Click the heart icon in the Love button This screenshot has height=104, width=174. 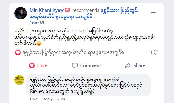(x=32, y=65)
